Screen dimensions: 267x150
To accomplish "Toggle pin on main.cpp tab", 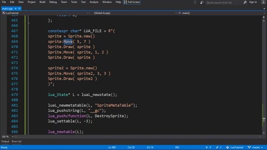I will [x=15, y=8].
